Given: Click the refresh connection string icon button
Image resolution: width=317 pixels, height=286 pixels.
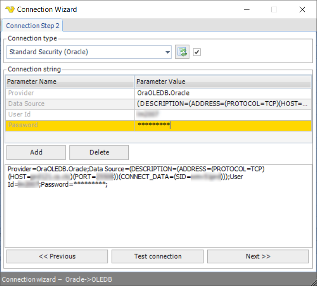Looking at the screenshot, I should tap(182, 52).
